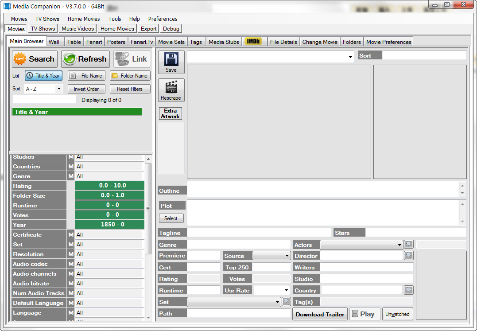477x331 pixels.
Task: Click the Download Trailer button
Action: click(320, 314)
